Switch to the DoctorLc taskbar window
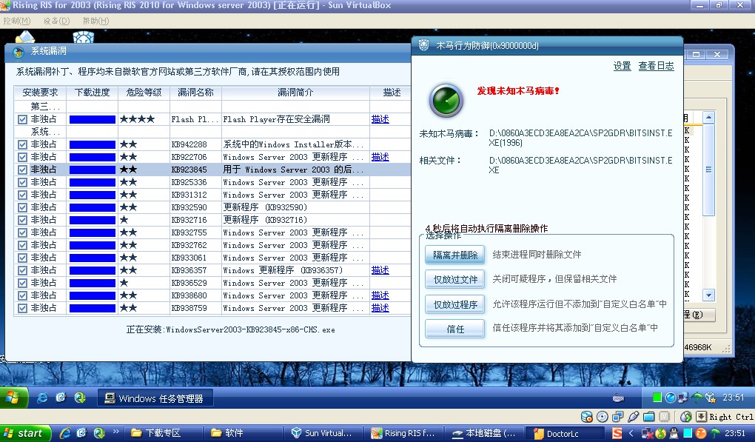755x442 pixels. tap(564, 433)
